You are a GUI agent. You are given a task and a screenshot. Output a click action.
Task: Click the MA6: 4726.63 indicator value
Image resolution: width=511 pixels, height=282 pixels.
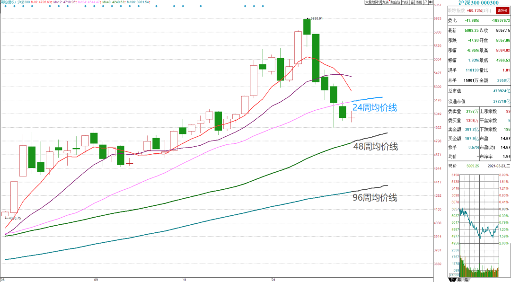click(41, 2)
